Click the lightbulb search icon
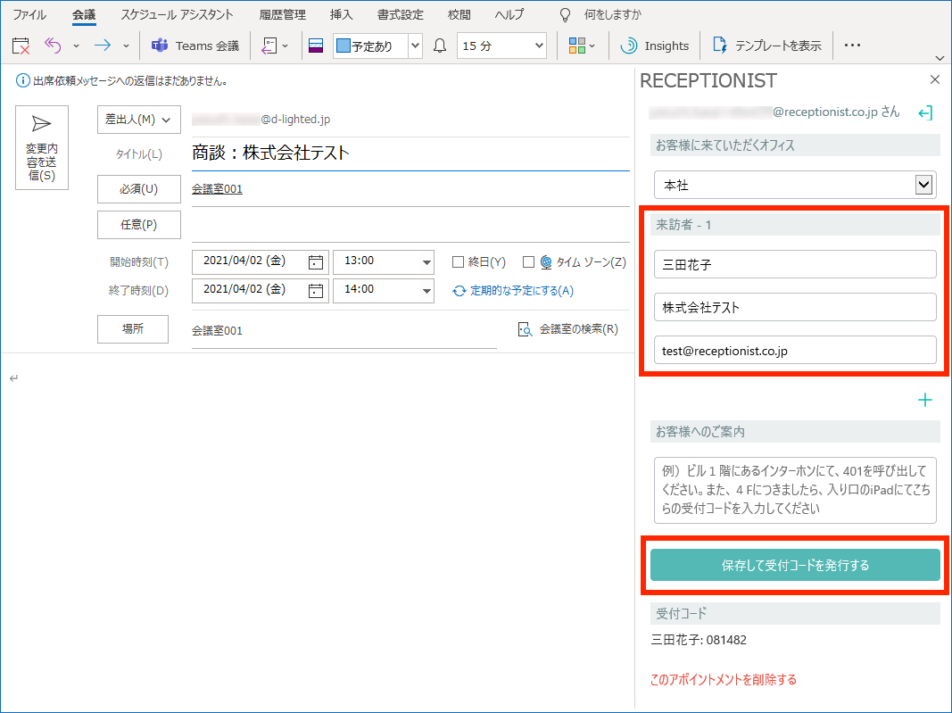Viewport: 952px width, 713px height. (566, 14)
